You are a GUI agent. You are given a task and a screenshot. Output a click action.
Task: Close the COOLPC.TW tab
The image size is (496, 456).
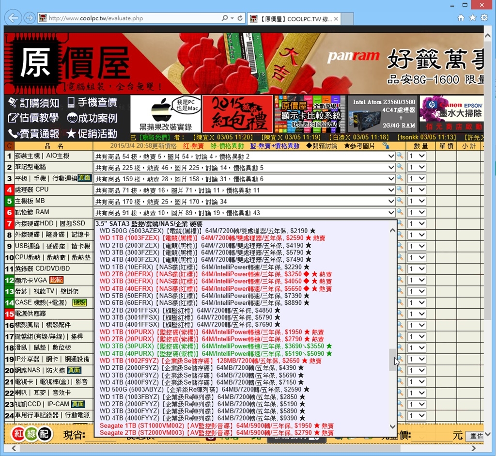point(336,19)
